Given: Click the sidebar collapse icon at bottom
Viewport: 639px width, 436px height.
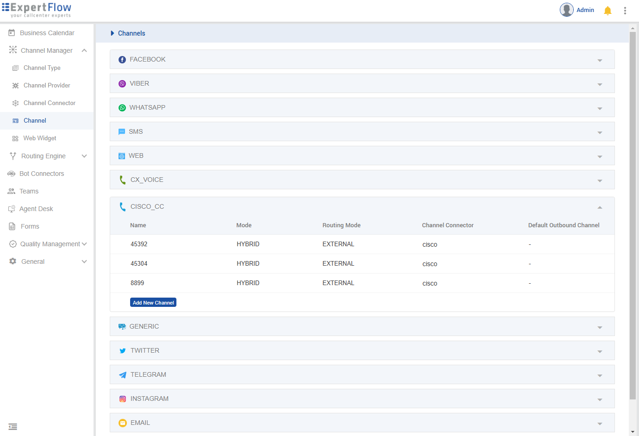Looking at the screenshot, I should tap(13, 427).
